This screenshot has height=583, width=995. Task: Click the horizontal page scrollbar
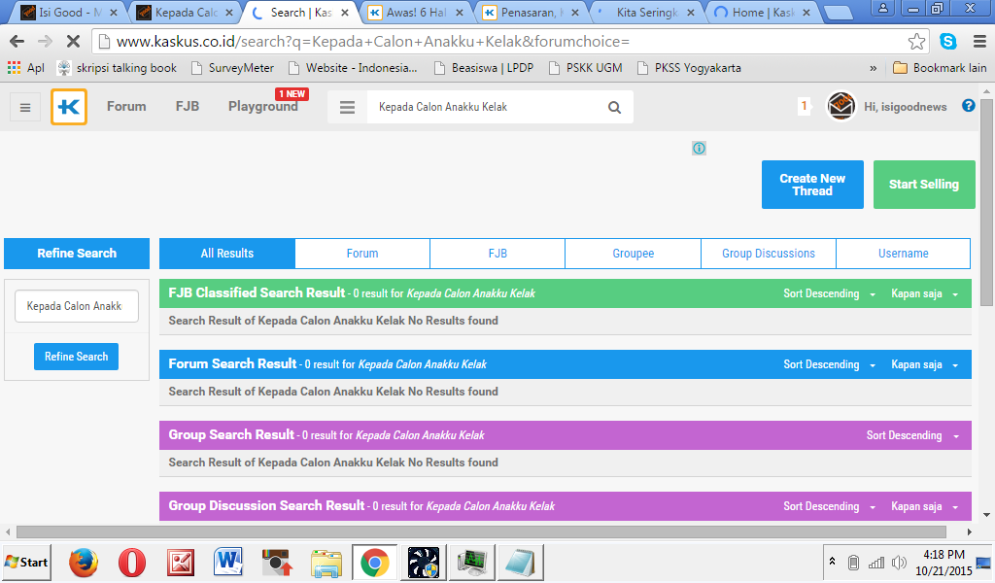(481, 532)
